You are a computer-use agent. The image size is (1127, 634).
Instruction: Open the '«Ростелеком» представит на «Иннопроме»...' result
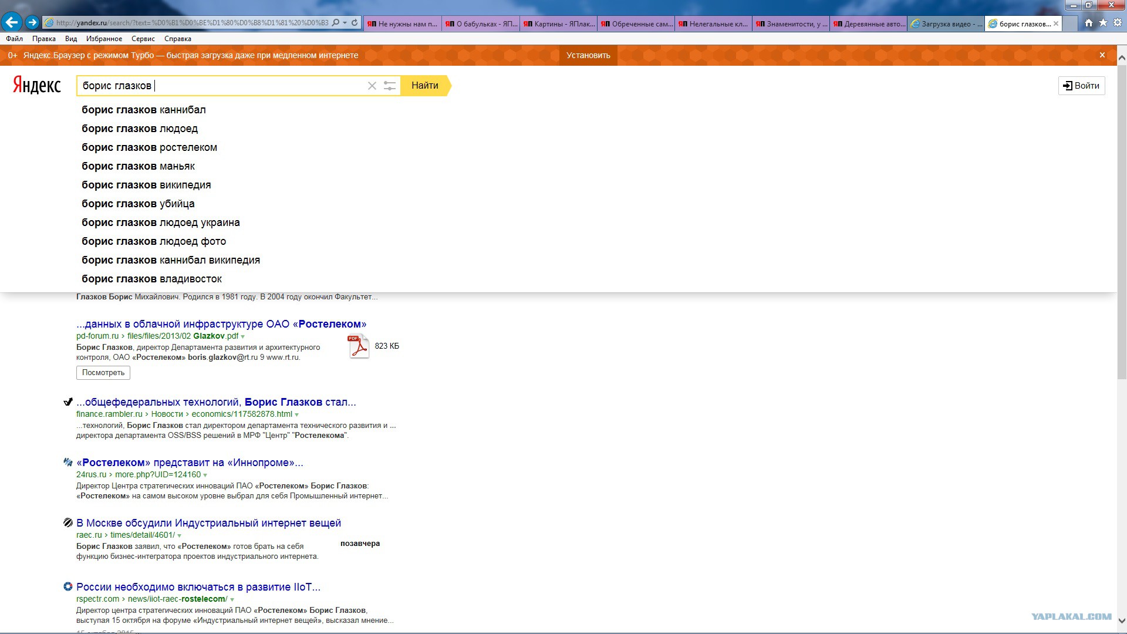click(x=190, y=463)
